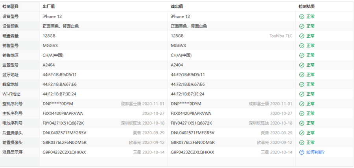Click the 读出值 column header
The width and height of the screenshot is (354, 168).
(x=177, y=7)
